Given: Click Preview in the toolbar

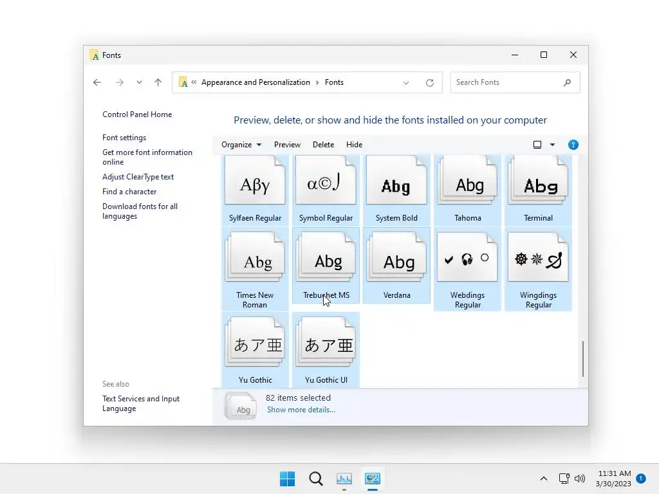Looking at the screenshot, I should (x=287, y=145).
